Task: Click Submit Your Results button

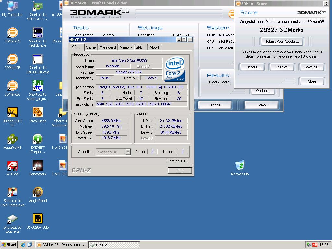Action: (x=282, y=41)
